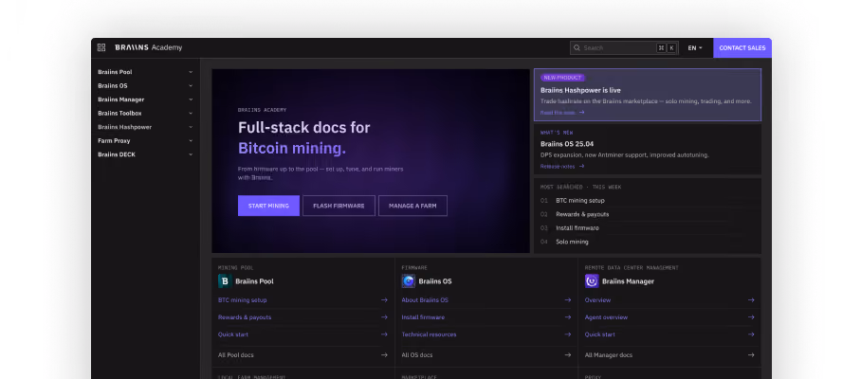The width and height of the screenshot is (861, 379).
Task: Click arrow beside Agent overview
Action: click(751, 317)
